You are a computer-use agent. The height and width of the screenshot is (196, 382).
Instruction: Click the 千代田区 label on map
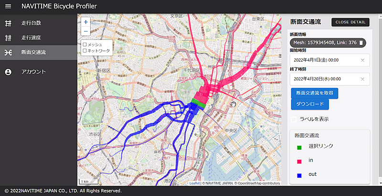[x=191, y=70]
